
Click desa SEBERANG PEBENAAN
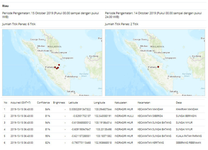[188, 143]
